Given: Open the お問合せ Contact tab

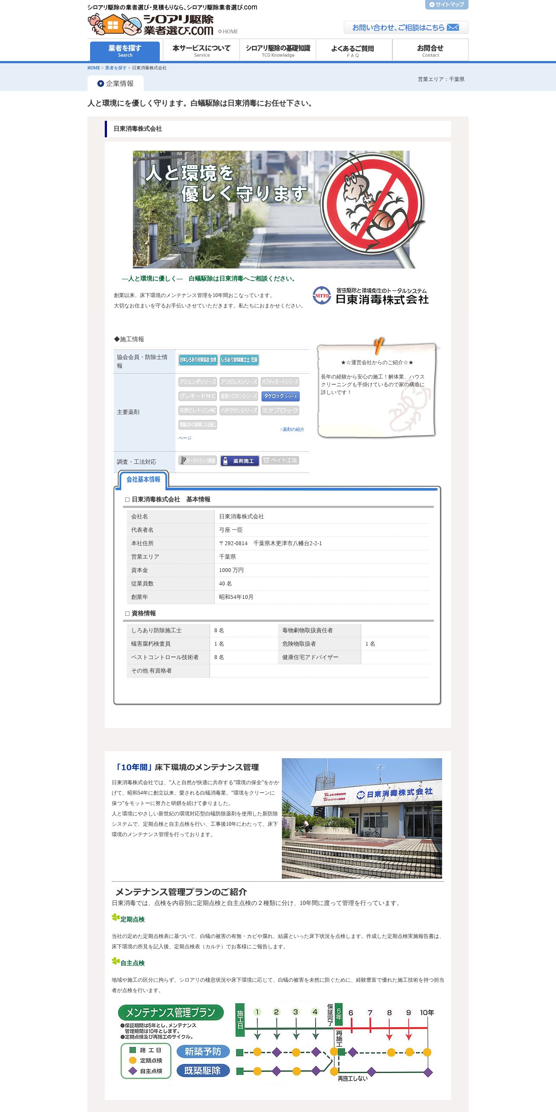Looking at the screenshot, I should coord(430,51).
